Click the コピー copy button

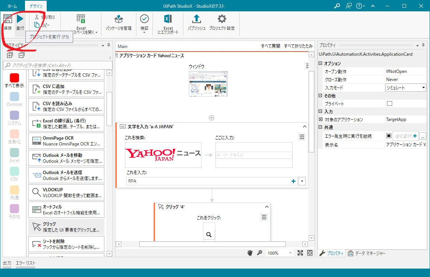tap(42, 25)
